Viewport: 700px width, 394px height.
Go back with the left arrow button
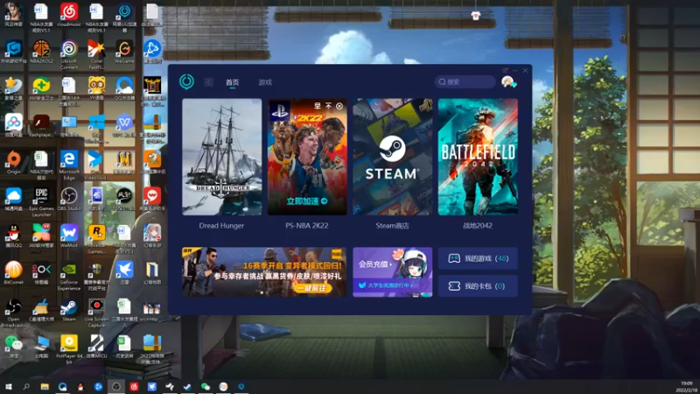(208, 82)
